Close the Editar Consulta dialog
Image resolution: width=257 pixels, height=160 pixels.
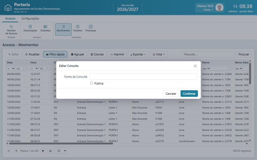point(195,66)
